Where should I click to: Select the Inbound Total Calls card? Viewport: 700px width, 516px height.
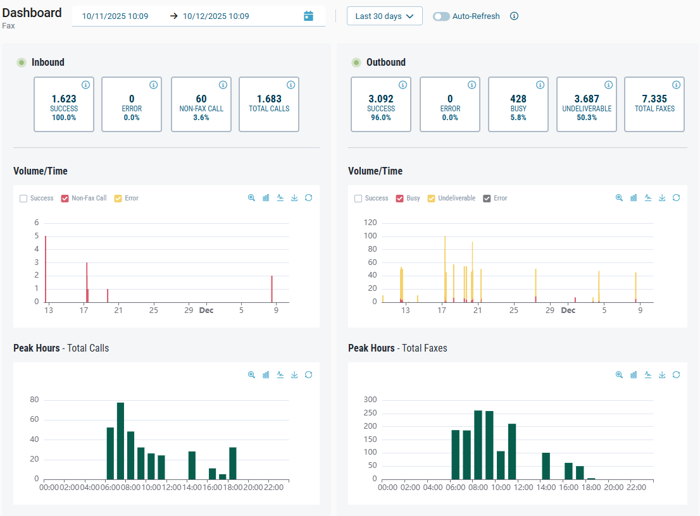(269, 104)
